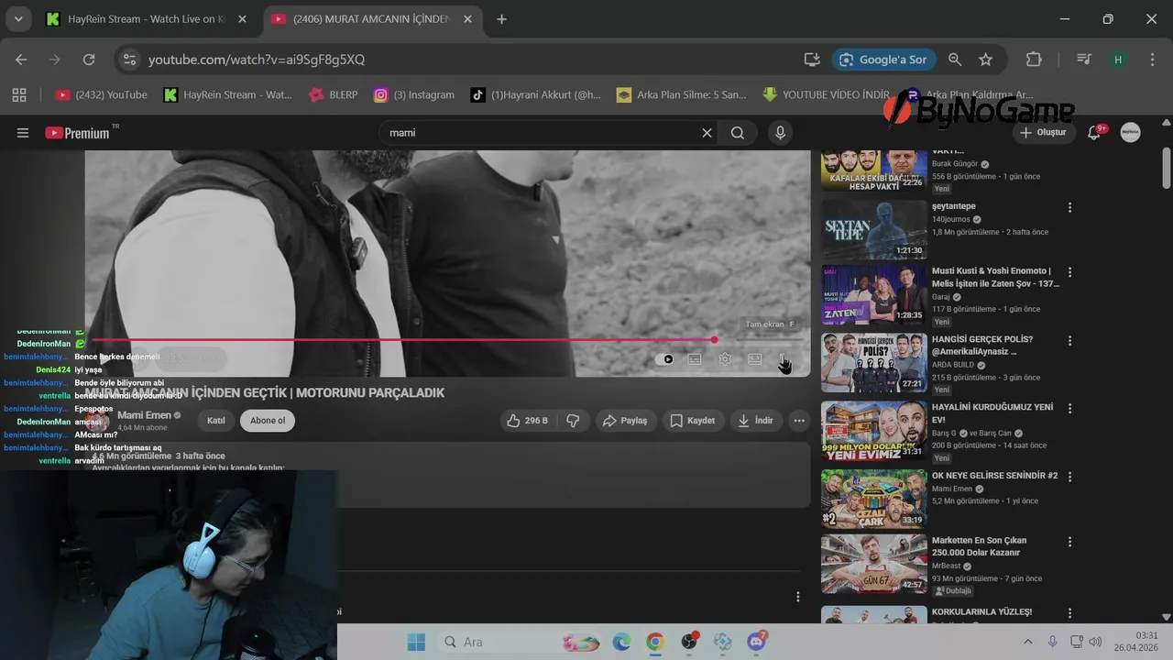Open the YouTube guide hamburger menu
The height and width of the screenshot is (660, 1173).
(23, 133)
